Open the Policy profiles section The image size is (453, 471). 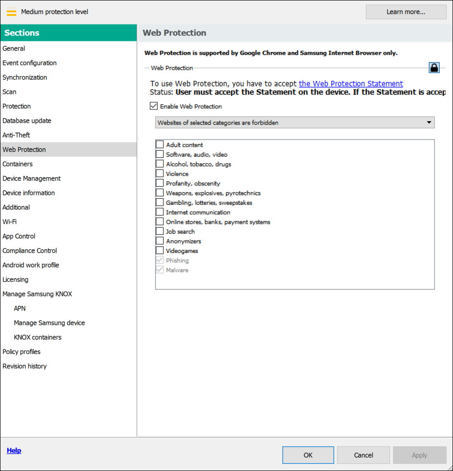point(21,351)
